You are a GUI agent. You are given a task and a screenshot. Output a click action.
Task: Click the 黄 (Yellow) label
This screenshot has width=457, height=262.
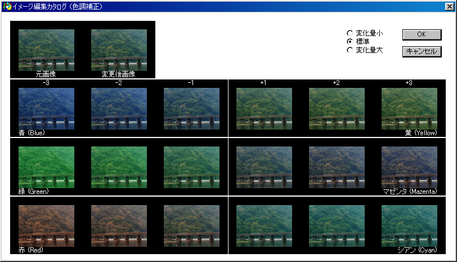coord(421,133)
